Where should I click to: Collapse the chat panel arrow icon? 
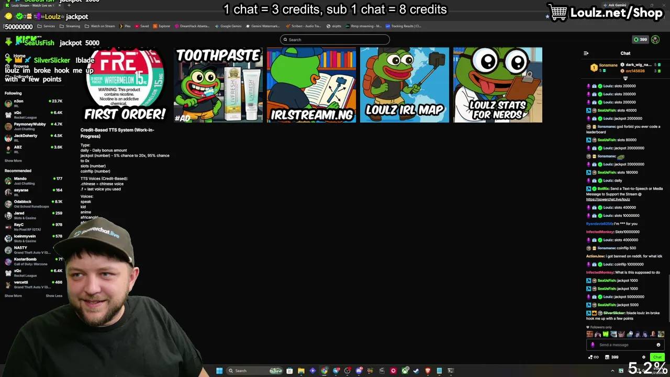coord(586,53)
